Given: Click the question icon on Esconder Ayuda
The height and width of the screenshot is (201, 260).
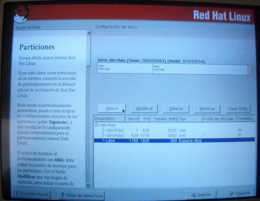Looking at the screenshot, I should [x=17, y=193].
